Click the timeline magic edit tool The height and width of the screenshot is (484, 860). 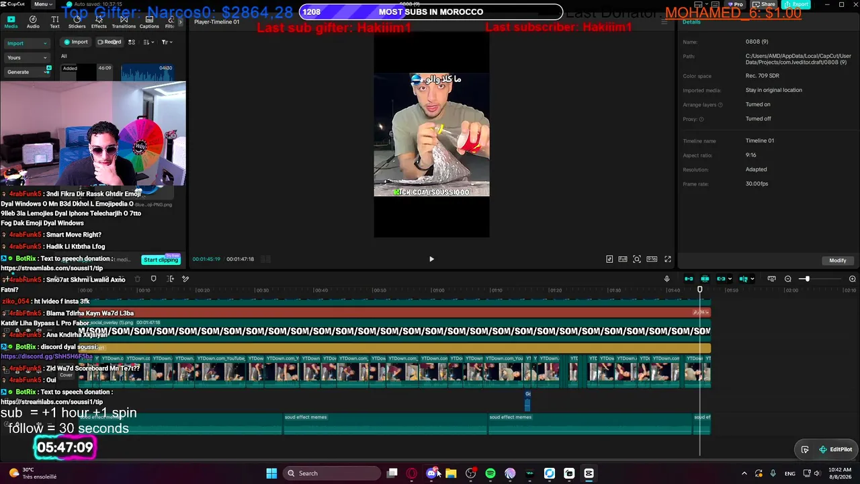(185, 279)
